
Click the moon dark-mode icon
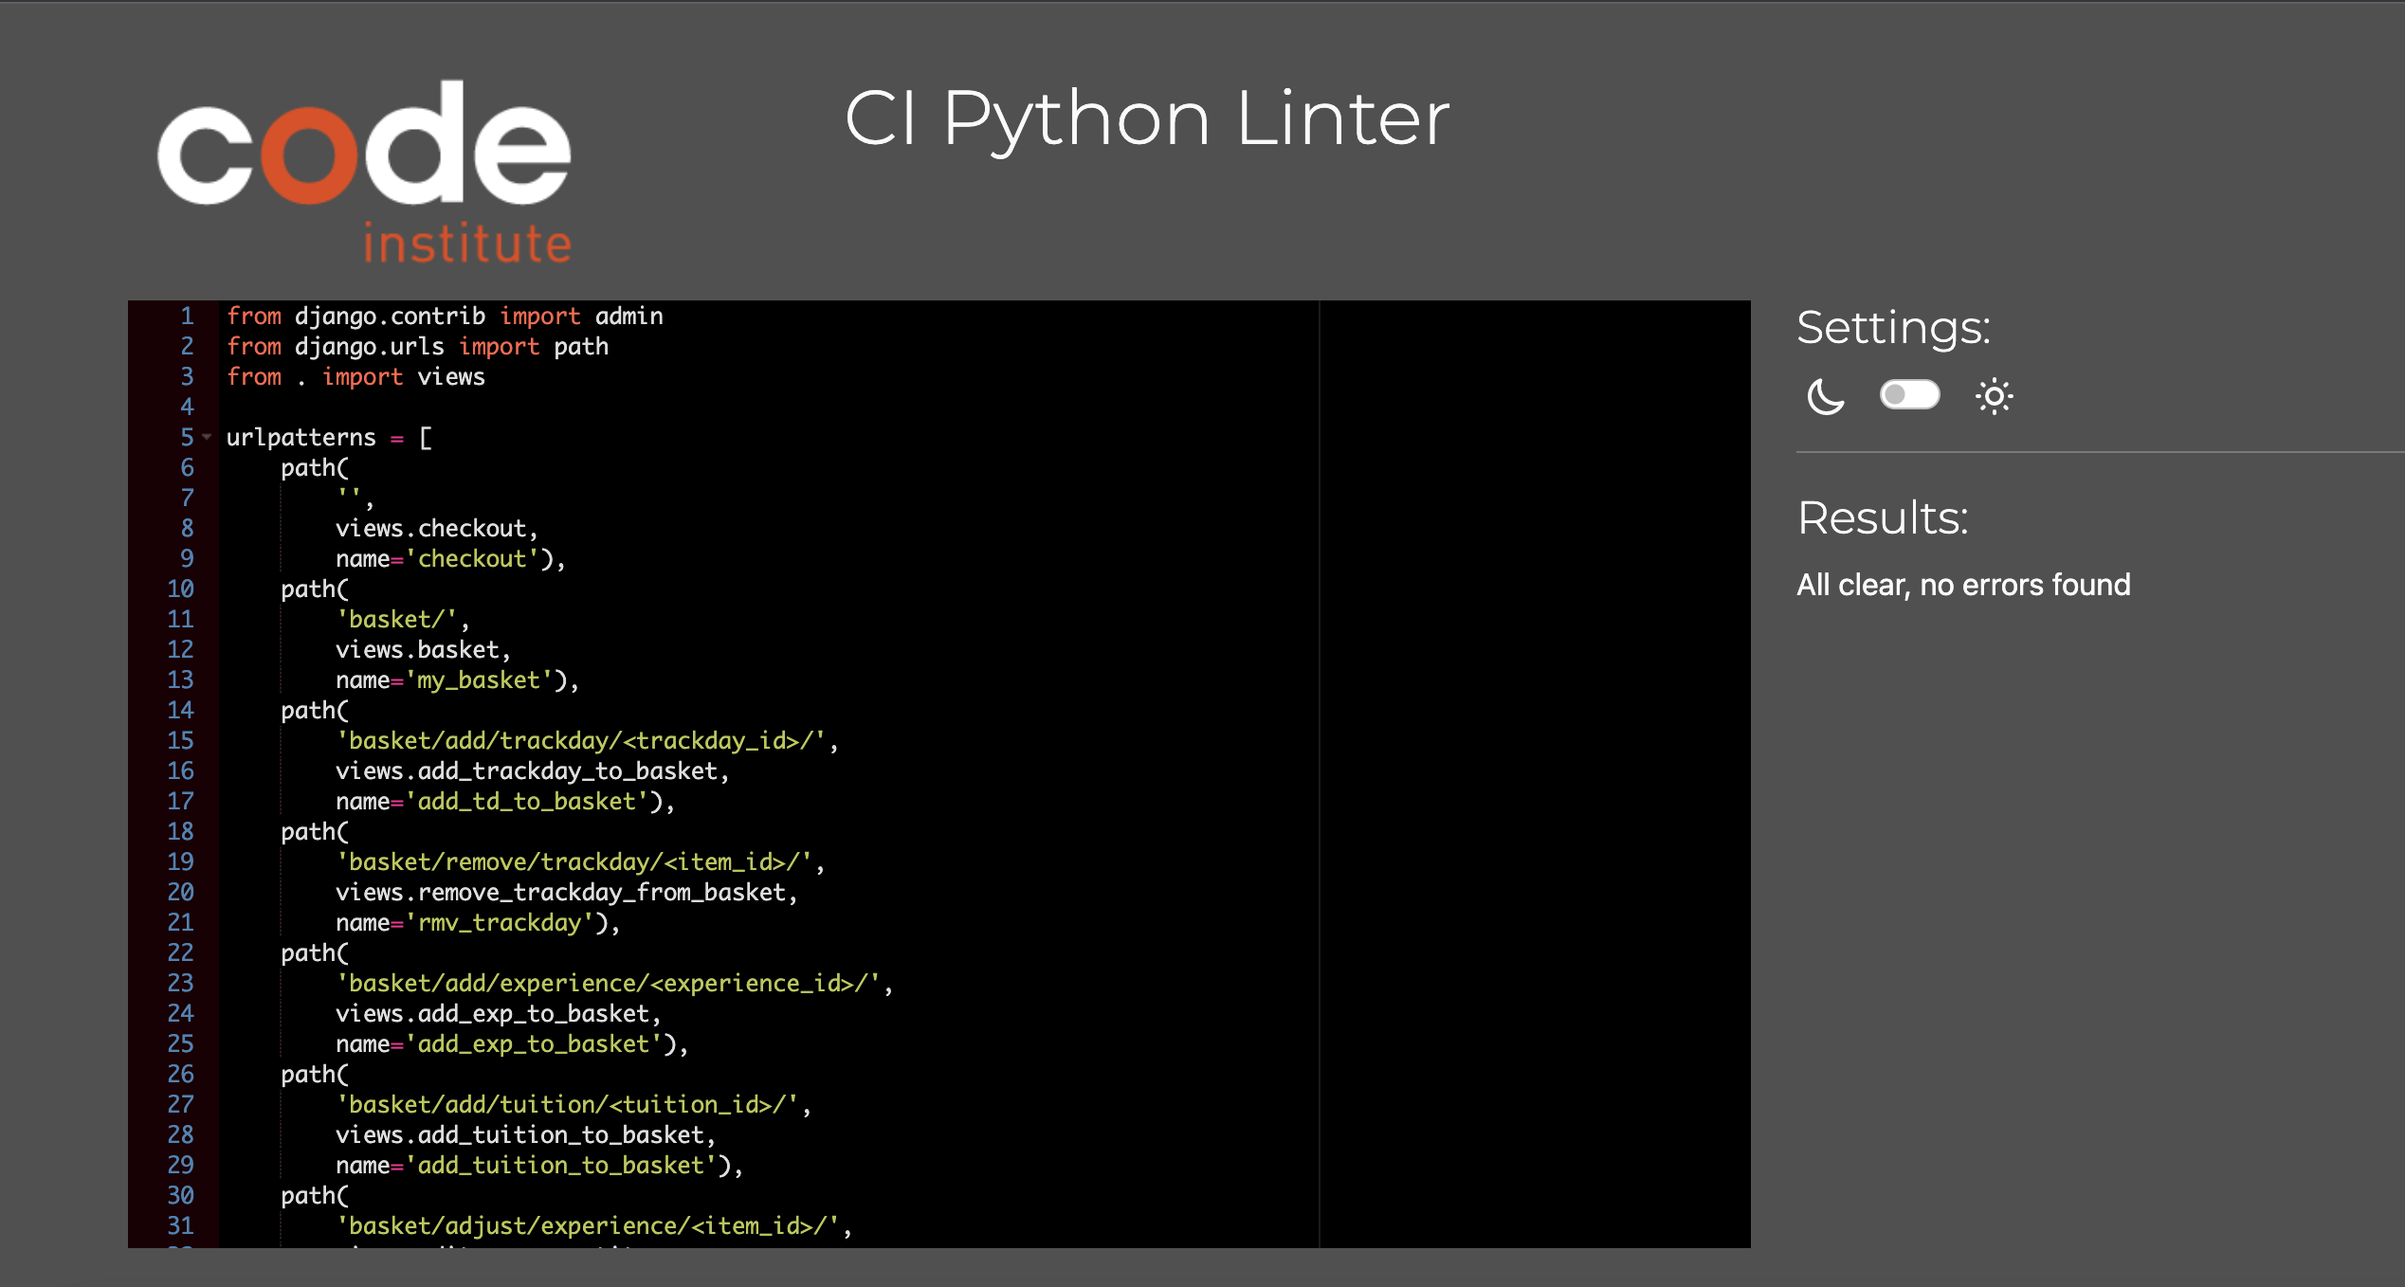[1825, 396]
